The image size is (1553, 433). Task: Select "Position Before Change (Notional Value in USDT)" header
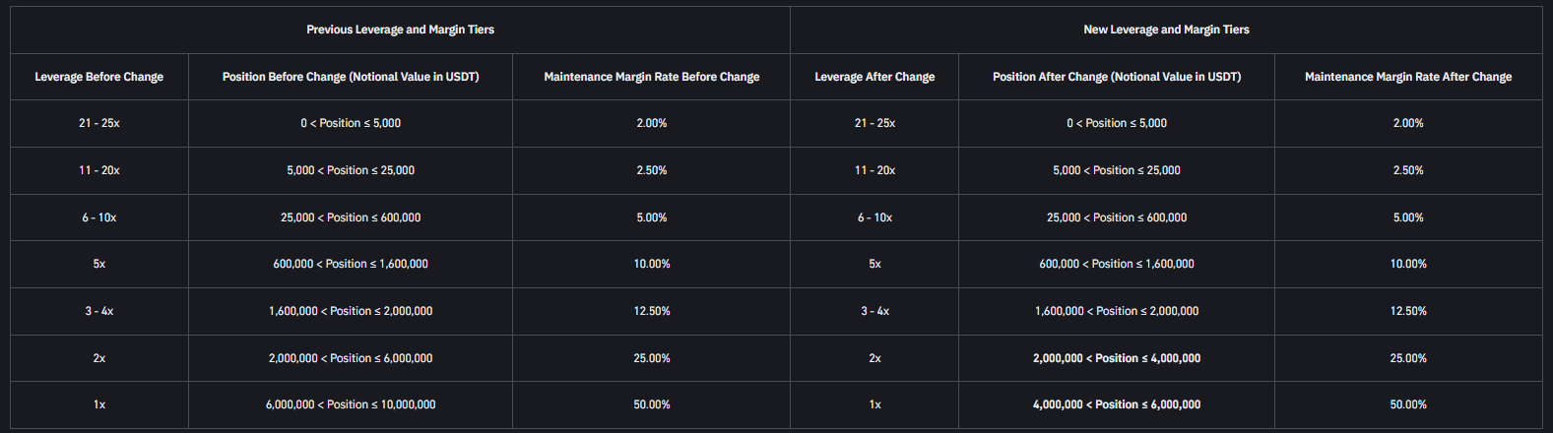[x=351, y=77]
